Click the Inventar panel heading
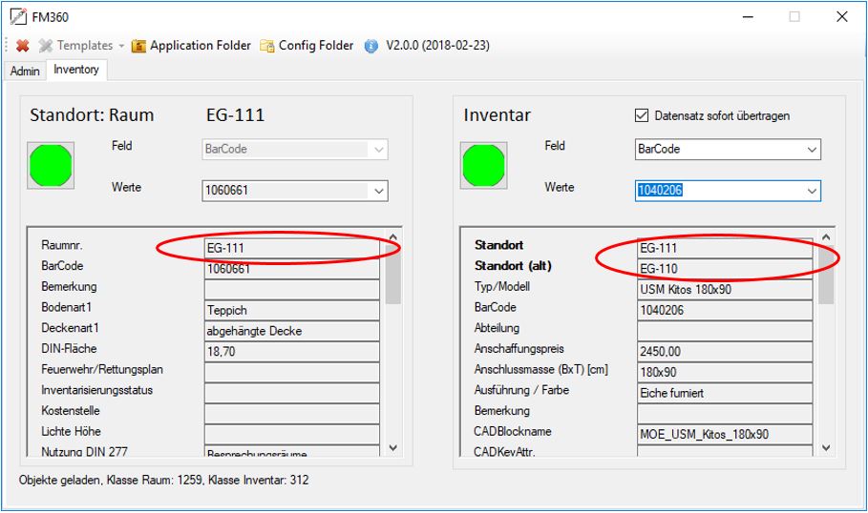868x513 pixels. (498, 115)
